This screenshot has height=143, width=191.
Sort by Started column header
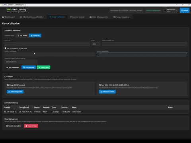(7, 107)
